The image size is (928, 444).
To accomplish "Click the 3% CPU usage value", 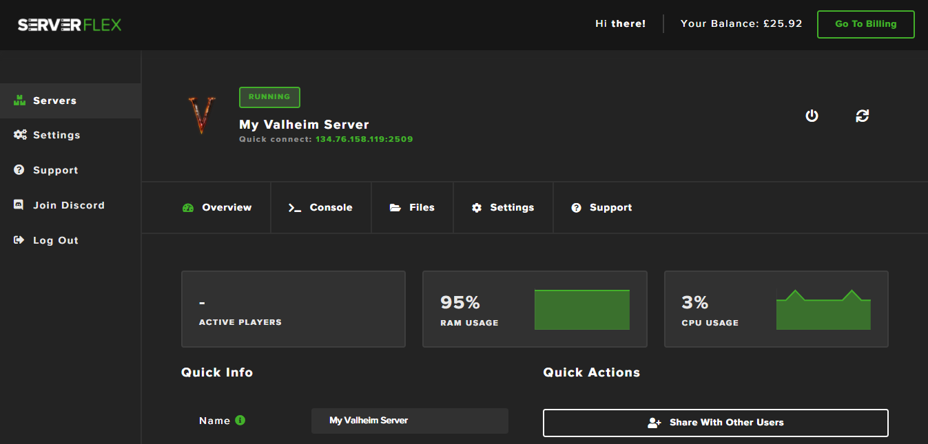I will pos(695,302).
